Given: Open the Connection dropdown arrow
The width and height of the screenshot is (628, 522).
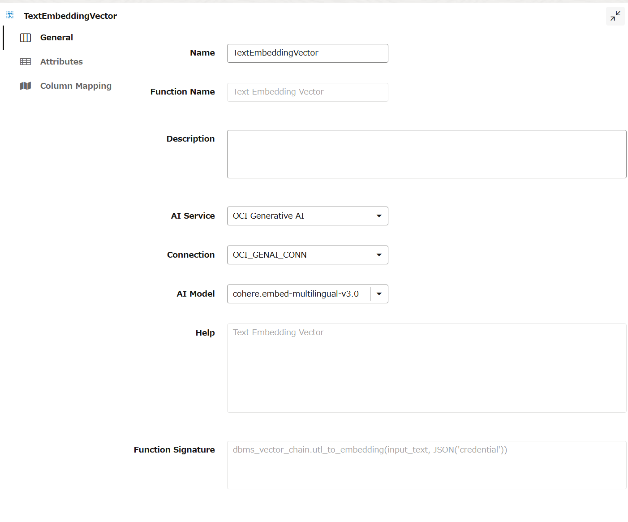Looking at the screenshot, I should coord(379,255).
